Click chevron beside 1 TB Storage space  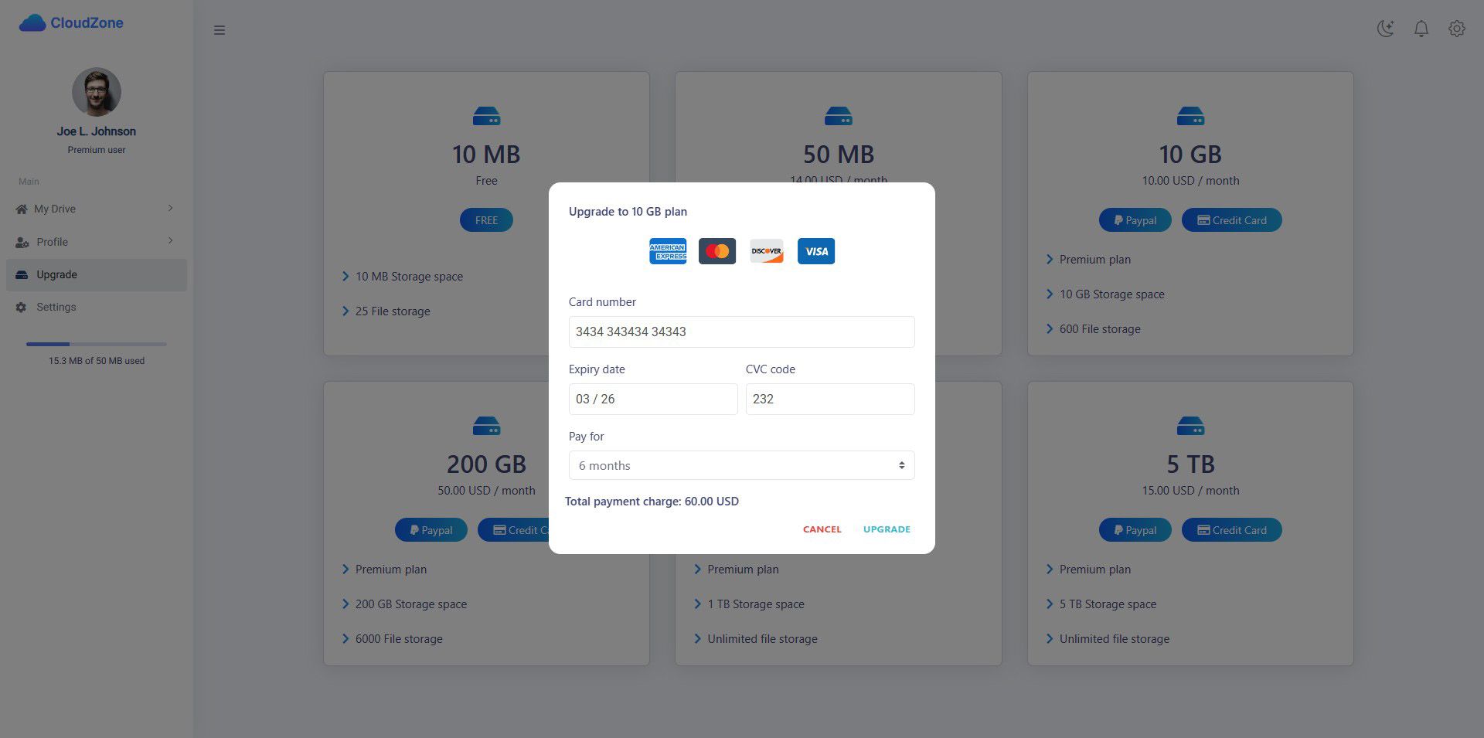(x=698, y=604)
